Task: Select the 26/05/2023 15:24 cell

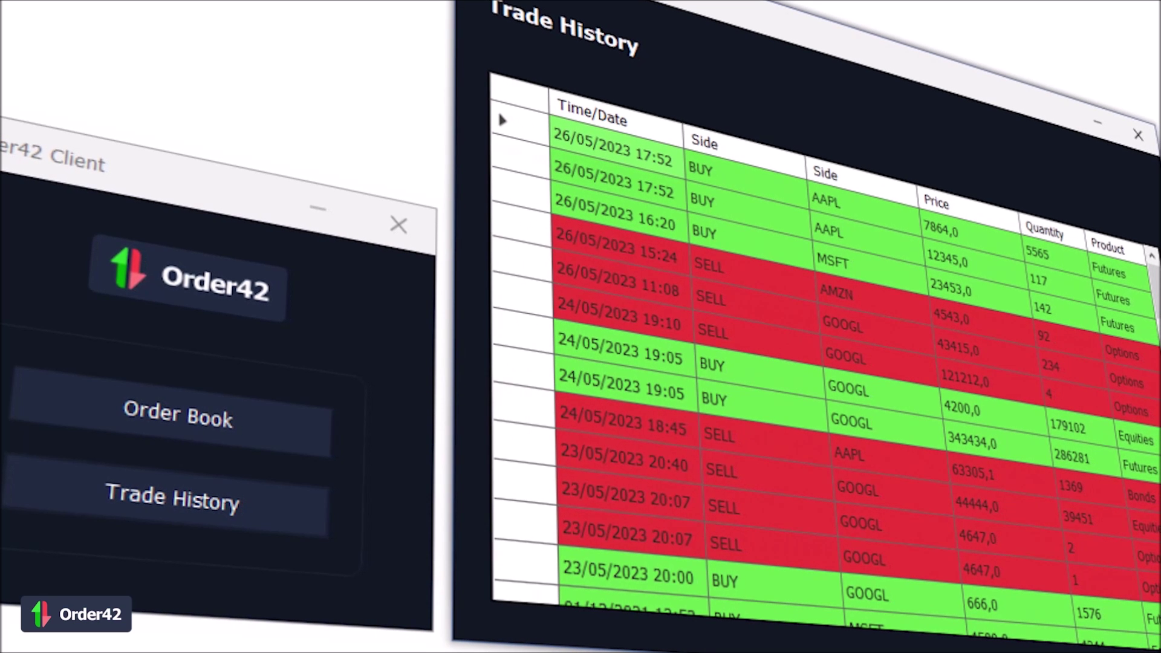Action: [622, 244]
